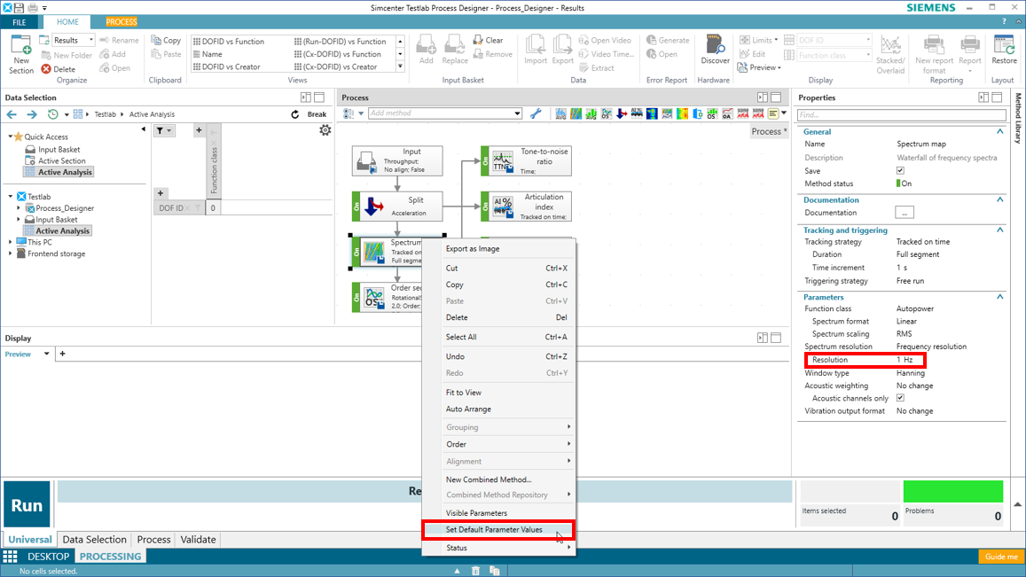Click the Guide me button

tap(1001, 557)
